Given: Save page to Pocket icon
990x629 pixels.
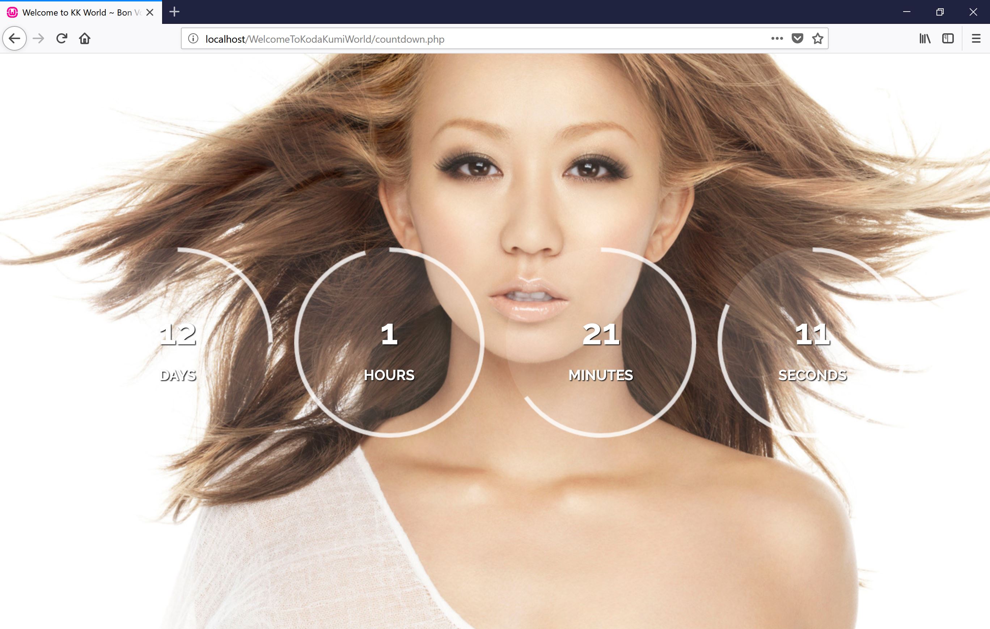Looking at the screenshot, I should (x=797, y=39).
